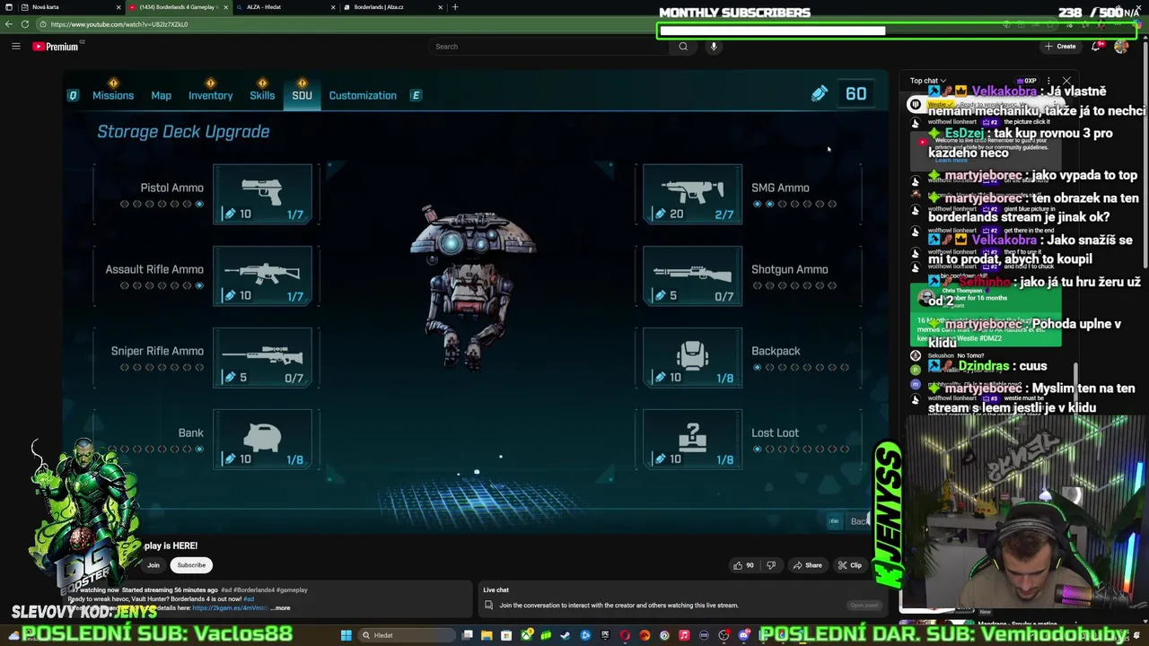The height and width of the screenshot is (646, 1149).
Task: Click the magnifier search button
Action: [x=683, y=47]
